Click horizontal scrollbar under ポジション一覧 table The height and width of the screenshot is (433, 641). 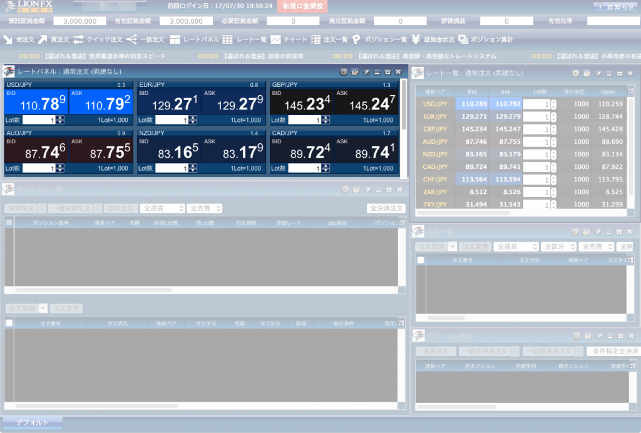[94, 290]
